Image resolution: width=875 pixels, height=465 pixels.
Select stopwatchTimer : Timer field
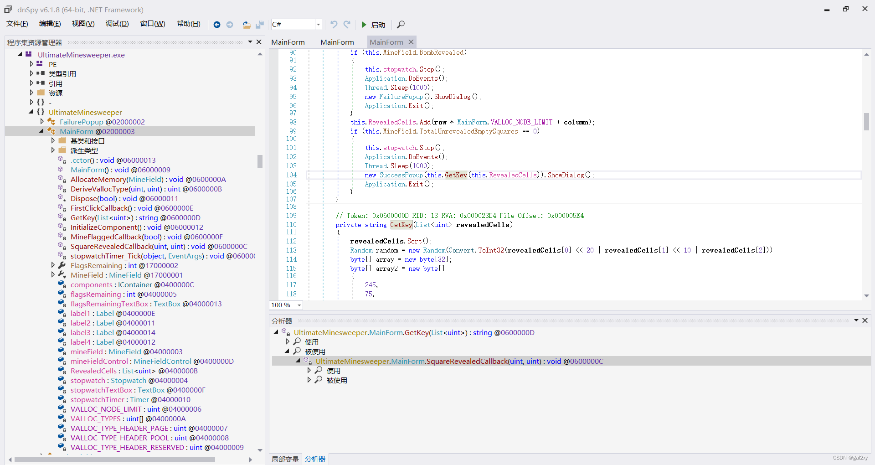click(x=130, y=399)
